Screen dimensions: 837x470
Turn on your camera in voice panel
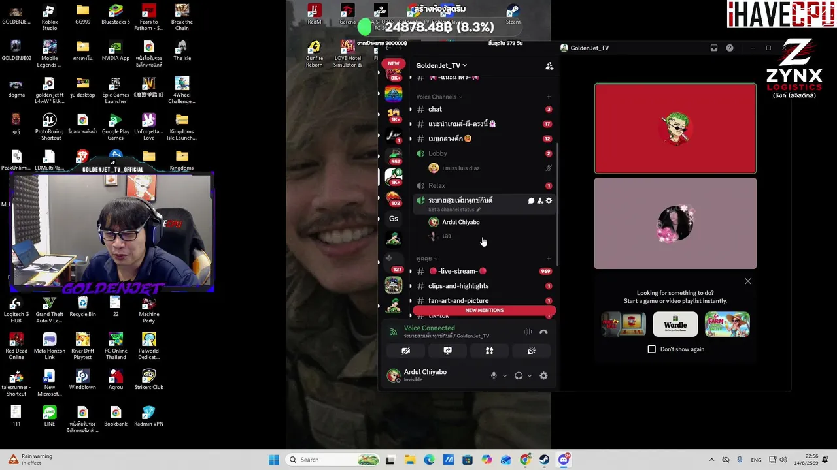tap(405, 351)
